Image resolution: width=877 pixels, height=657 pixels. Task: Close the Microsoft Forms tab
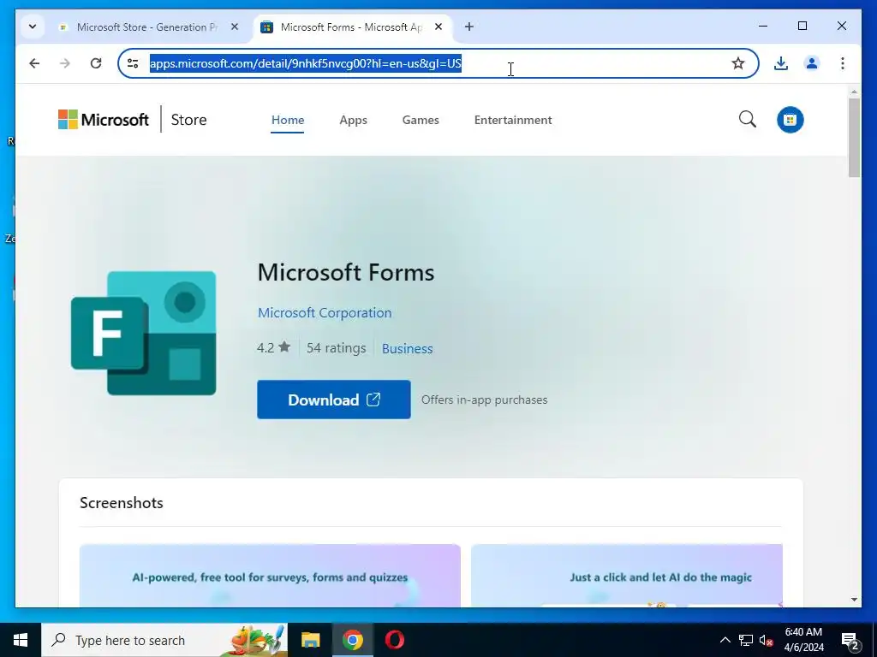[438, 27]
